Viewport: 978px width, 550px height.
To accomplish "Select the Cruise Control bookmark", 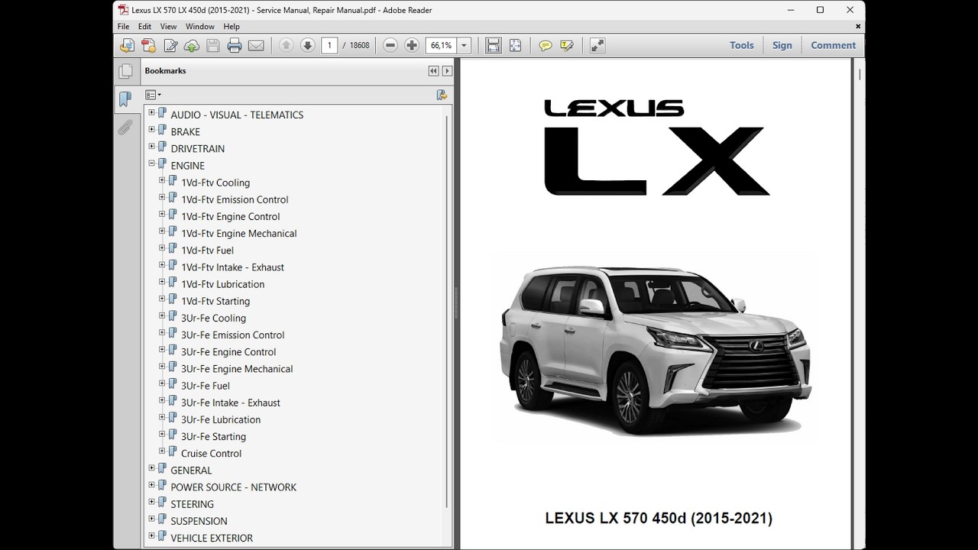I will tap(211, 454).
